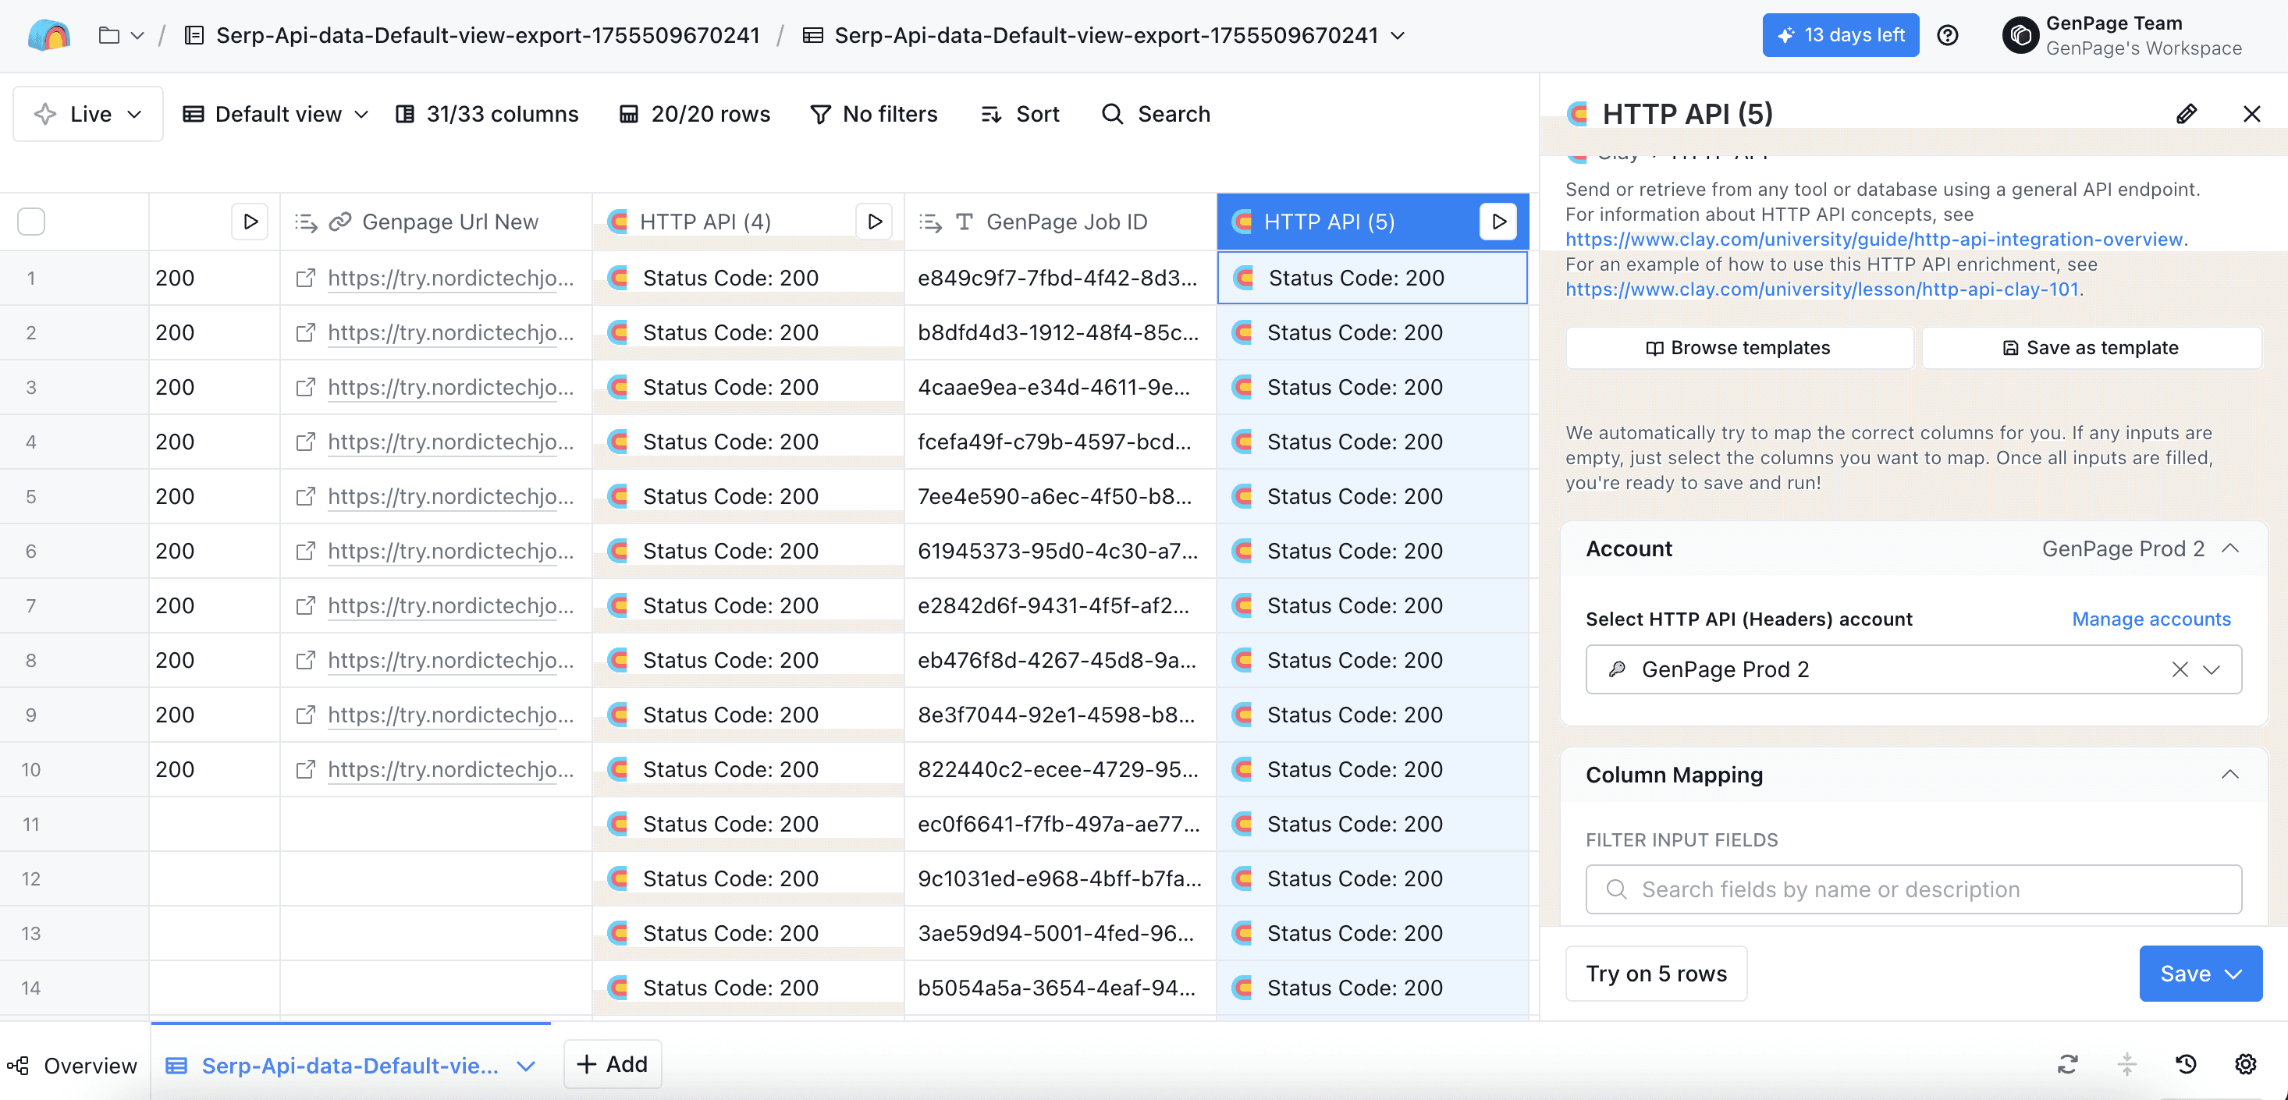Clear the GenPage Prod 2 account selection
The height and width of the screenshot is (1100, 2288).
(x=2180, y=669)
